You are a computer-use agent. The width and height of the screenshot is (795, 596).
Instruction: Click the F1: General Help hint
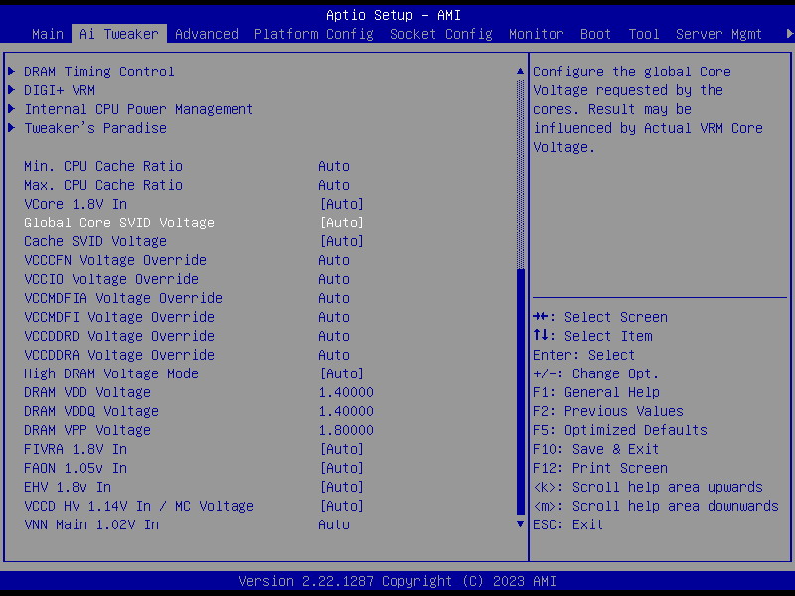click(x=596, y=392)
